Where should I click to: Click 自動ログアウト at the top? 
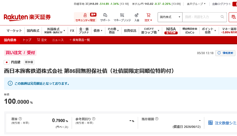pyautogui.click(x=222, y=4)
